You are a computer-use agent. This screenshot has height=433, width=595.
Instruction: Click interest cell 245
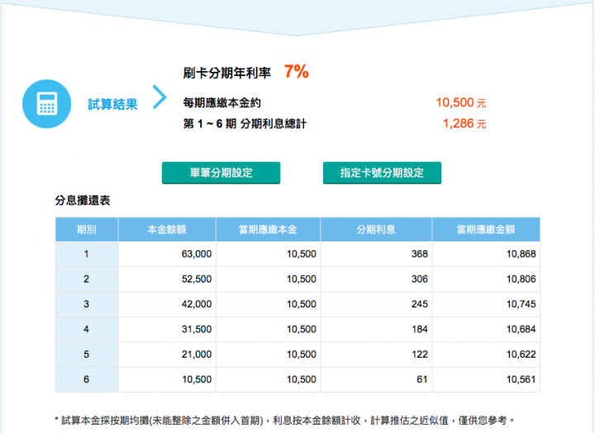[x=376, y=304]
